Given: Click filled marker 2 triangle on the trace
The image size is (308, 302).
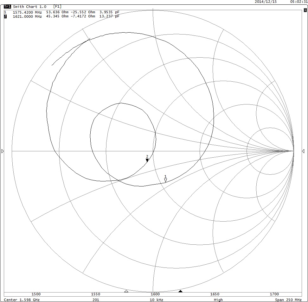Looking at the screenshot, I should click(x=147, y=160).
